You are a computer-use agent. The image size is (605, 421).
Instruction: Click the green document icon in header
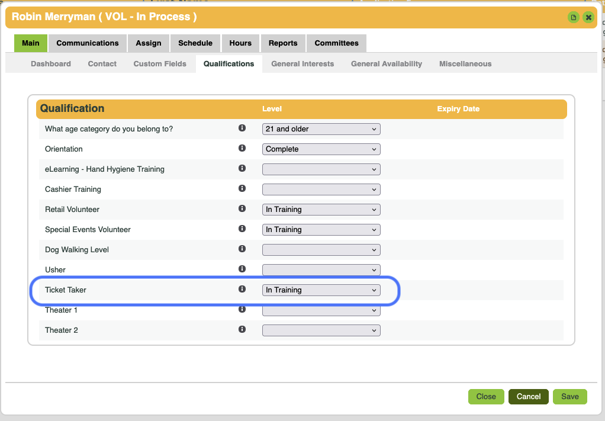(573, 17)
